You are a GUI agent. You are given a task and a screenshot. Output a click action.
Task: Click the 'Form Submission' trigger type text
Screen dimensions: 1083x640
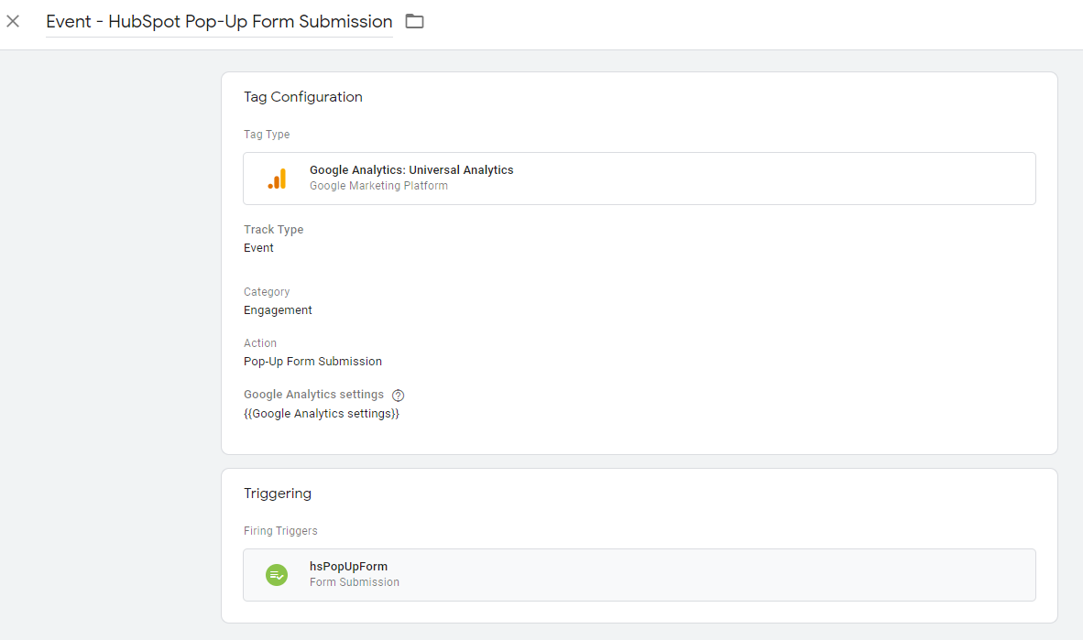[x=355, y=582]
